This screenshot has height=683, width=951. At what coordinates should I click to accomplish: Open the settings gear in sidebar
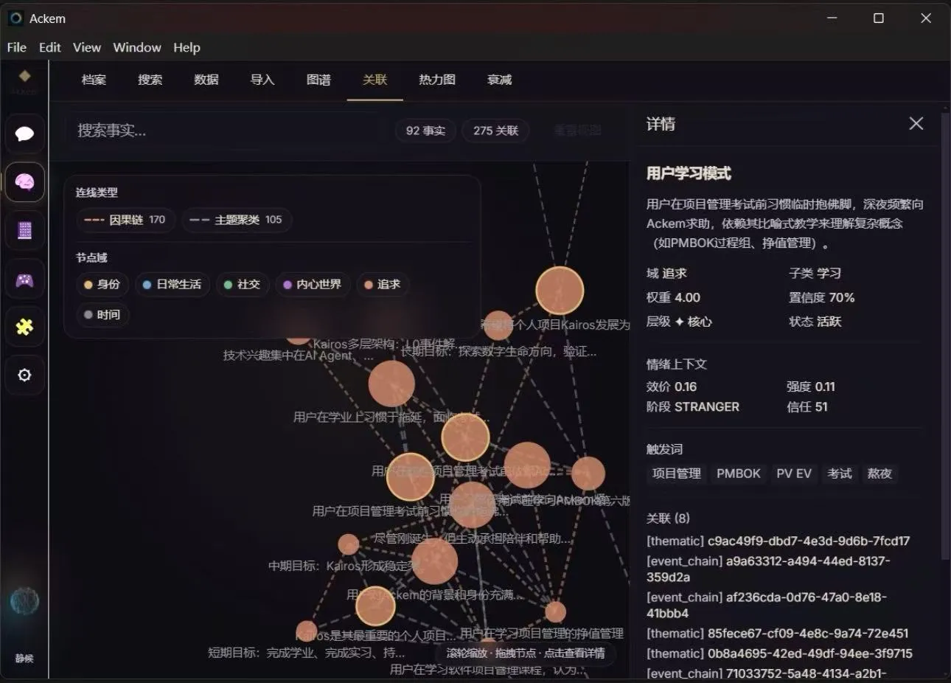click(x=25, y=375)
